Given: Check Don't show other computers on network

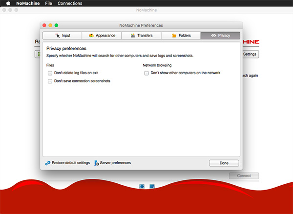Looking at the screenshot, I should [x=146, y=73].
